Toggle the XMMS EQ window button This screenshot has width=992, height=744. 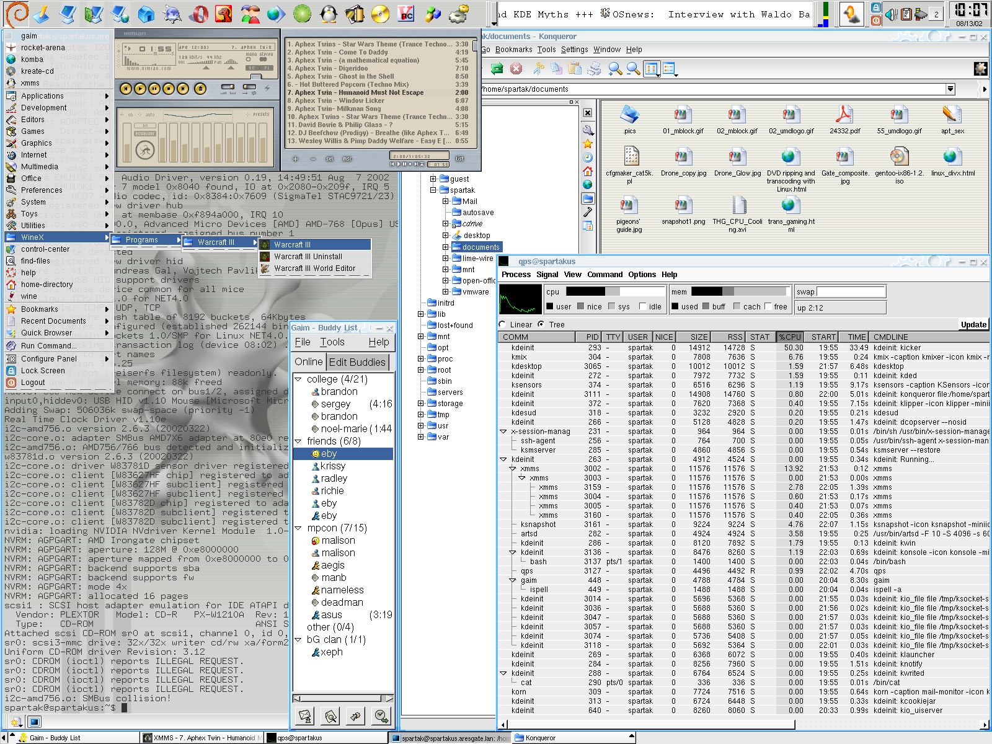[251, 68]
